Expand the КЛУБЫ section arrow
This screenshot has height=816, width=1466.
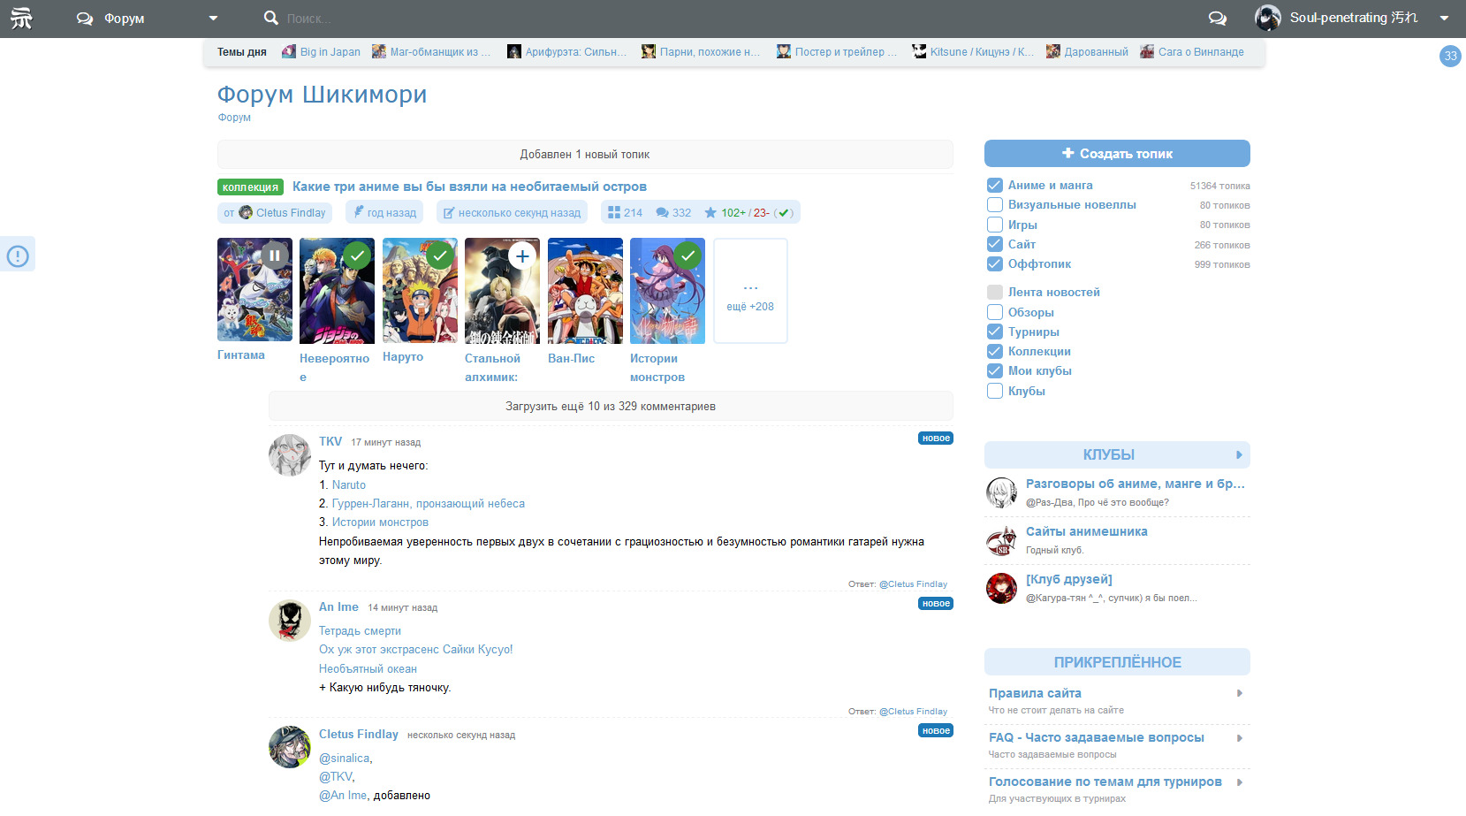pyautogui.click(x=1239, y=454)
